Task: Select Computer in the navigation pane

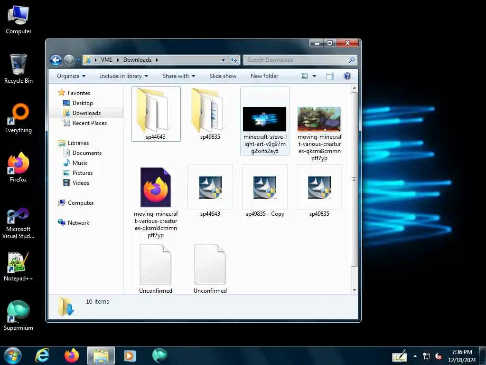Action: pyautogui.click(x=81, y=202)
